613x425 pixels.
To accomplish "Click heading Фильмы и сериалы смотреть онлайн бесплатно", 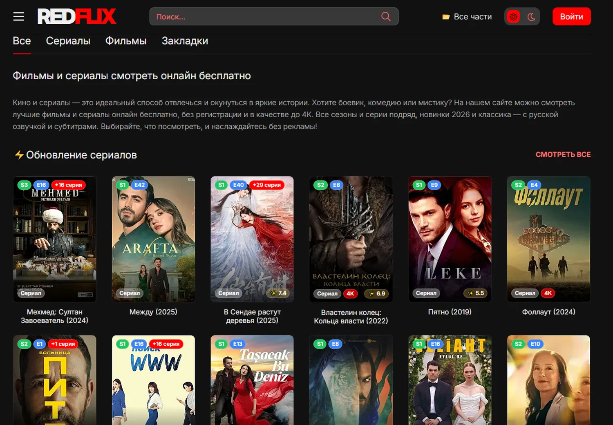I will tap(132, 76).
